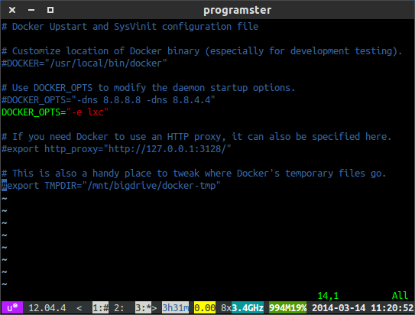Image resolution: width=415 pixels, height=315 pixels.
Task: Click the 11:20:52 time in status bar
Action: click(x=392, y=308)
